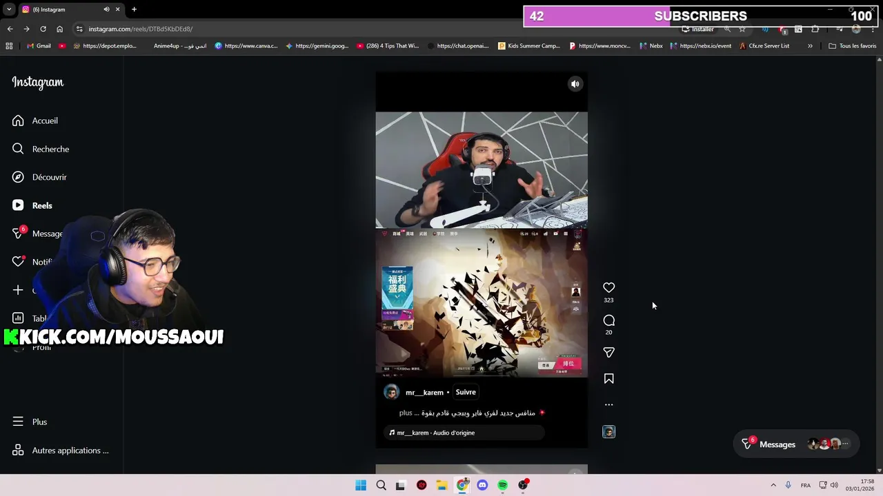Screen dimensions: 883x496
Task: Open the mr__karem profile username link
Action: click(424, 393)
